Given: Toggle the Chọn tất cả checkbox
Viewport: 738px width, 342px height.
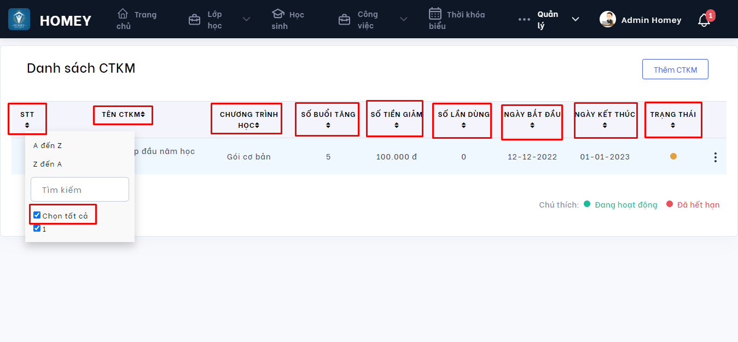Looking at the screenshot, I should 37,215.
